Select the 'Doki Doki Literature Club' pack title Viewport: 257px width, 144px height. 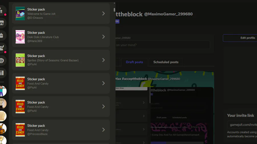click(43, 37)
